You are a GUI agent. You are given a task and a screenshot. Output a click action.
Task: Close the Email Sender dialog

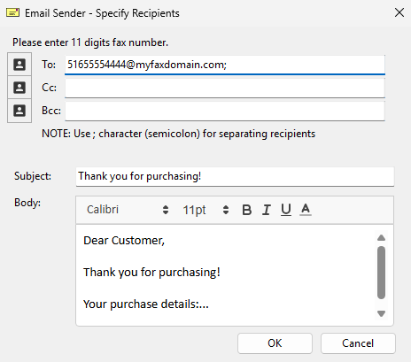(x=399, y=12)
